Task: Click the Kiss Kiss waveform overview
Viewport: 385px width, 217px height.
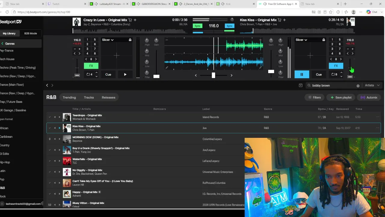Action: tap(297, 31)
